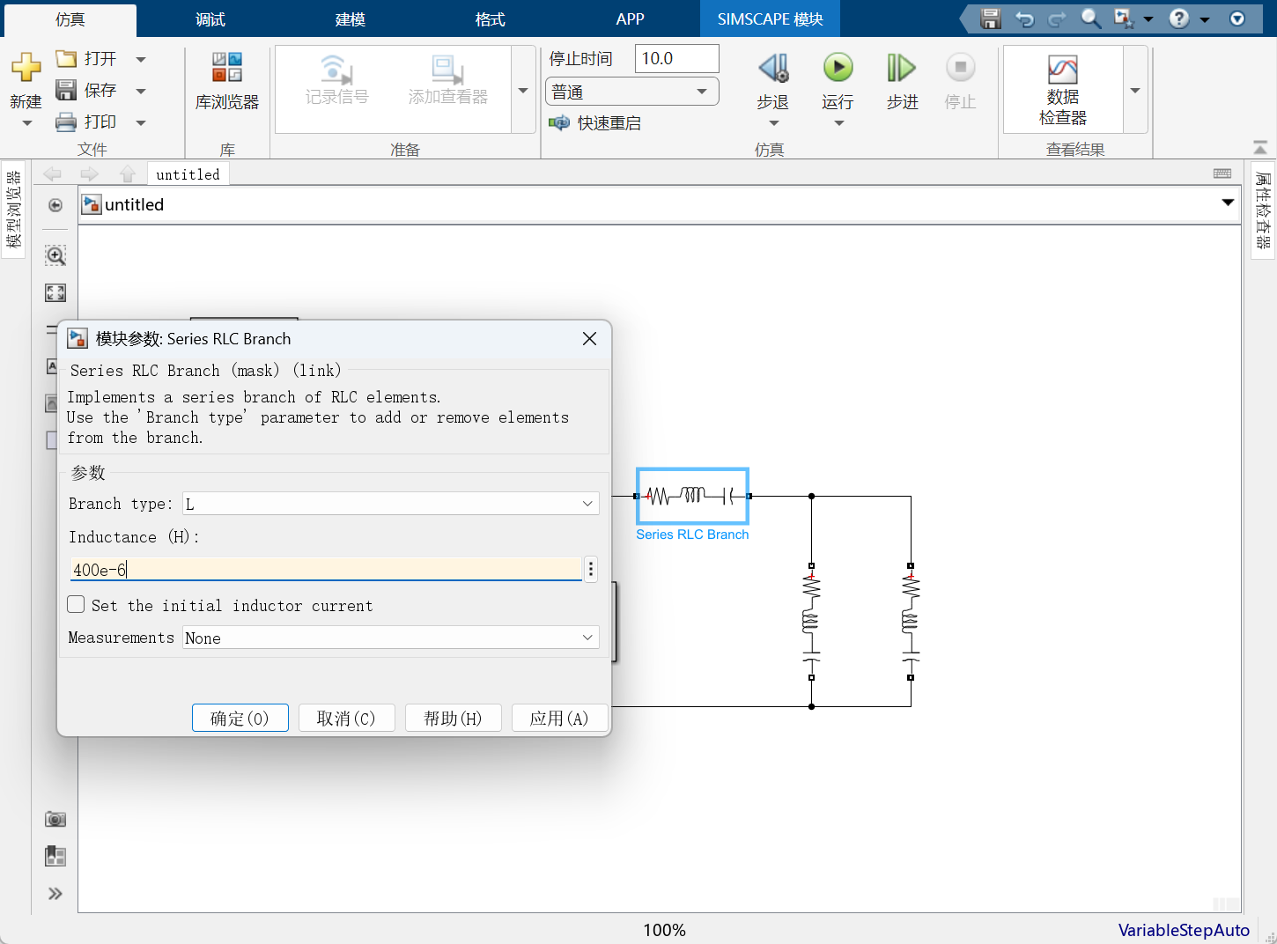Expand the 打开 dropdown arrow
This screenshot has height=944, width=1277.
point(141,60)
